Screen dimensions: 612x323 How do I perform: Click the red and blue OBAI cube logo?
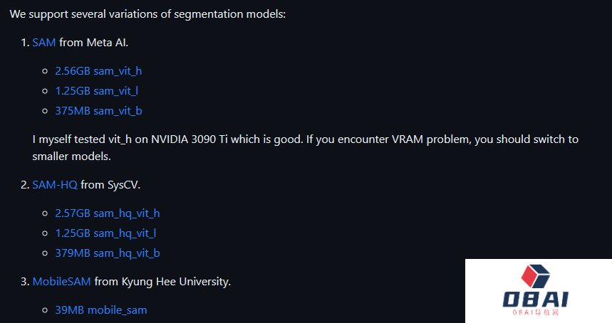coord(538,278)
